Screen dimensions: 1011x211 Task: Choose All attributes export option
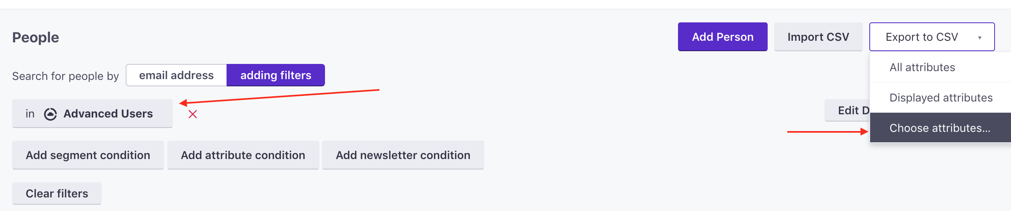922,67
